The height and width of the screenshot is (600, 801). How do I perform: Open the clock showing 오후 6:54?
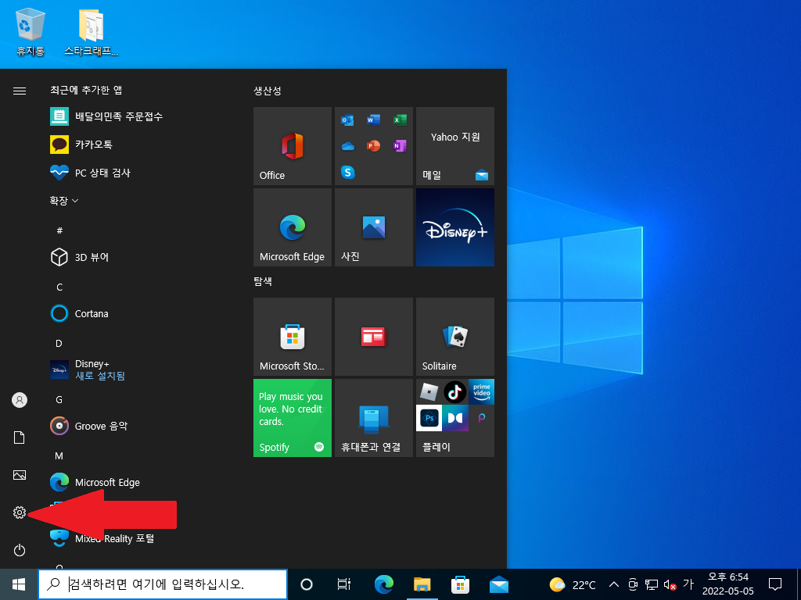tap(728, 584)
